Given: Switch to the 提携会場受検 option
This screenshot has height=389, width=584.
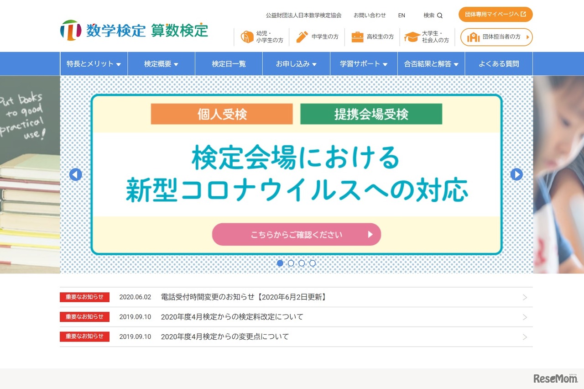Looking at the screenshot, I should [370, 114].
